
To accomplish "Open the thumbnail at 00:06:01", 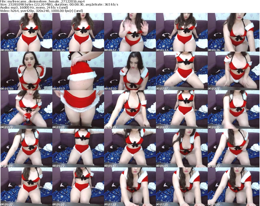I will (x=182, y=148).
